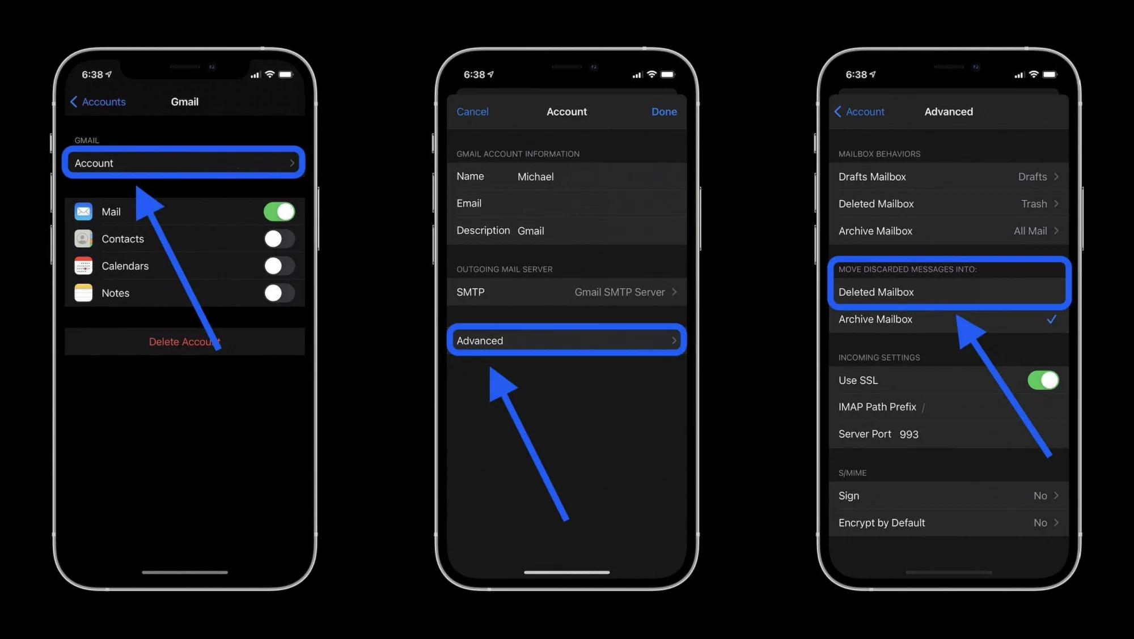Tap the Delete Account button
The width and height of the screenshot is (1134, 639).
[x=184, y=341]
